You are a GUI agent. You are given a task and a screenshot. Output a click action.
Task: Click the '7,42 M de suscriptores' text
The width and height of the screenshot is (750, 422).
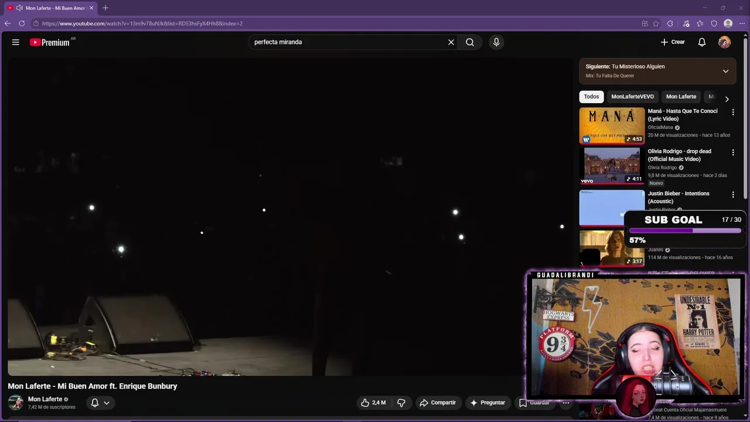click(52, 407)
